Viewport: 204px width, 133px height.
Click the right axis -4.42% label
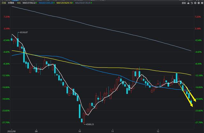click(198, 52)
